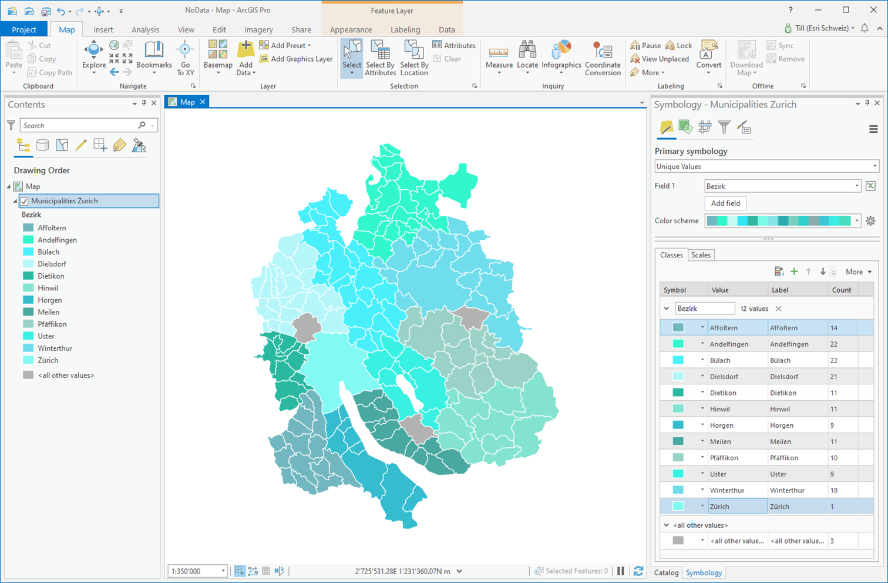Toggle map rotation correction button
This screenshot has width=888, height=583.
279,571
